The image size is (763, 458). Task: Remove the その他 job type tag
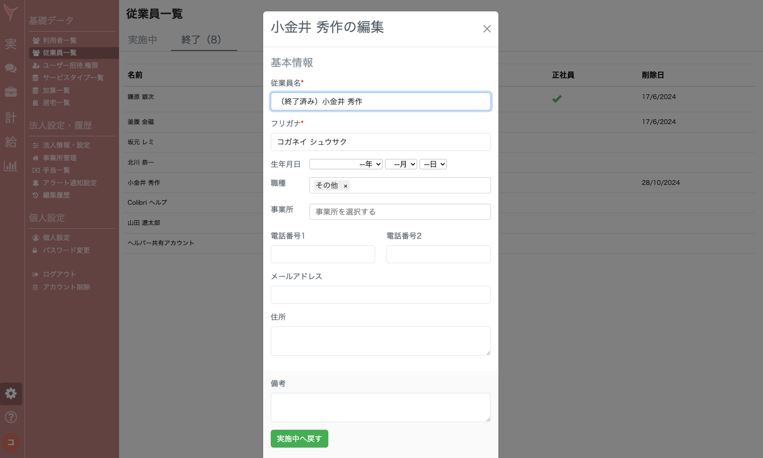tap(346, 186)
